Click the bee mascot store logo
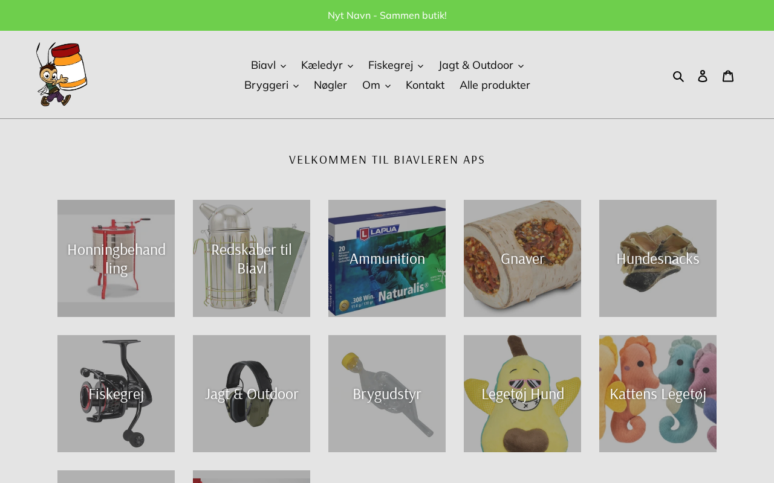The width and height of the screenshot is (774, 483). click(62, 74)
